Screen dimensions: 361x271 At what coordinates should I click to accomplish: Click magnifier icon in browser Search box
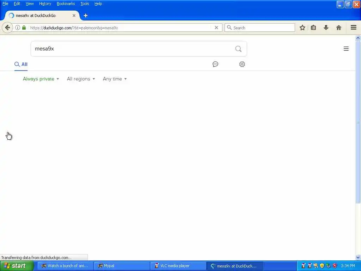(229, 28)
